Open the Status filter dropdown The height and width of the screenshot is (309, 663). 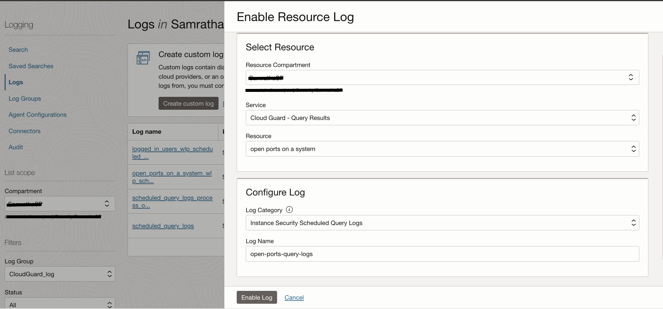click(x=60, y=304)
